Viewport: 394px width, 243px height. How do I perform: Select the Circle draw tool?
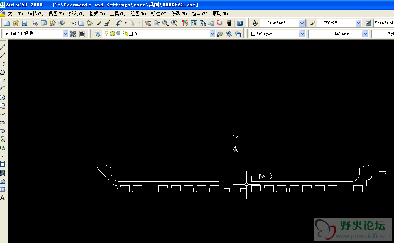3,97
